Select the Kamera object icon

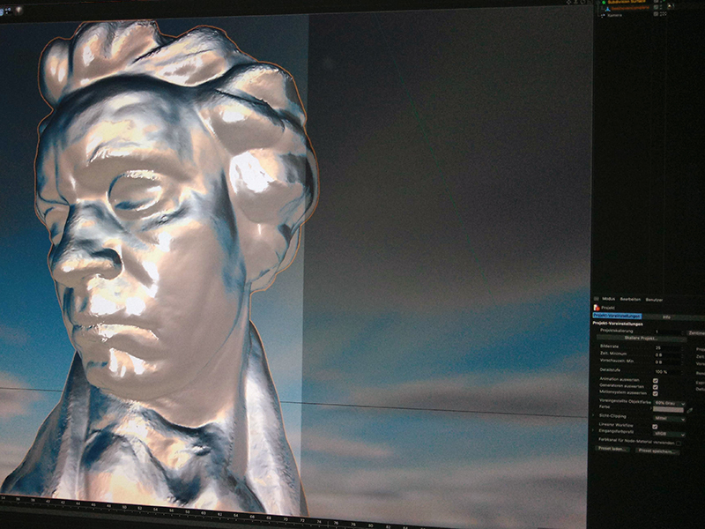click(600, 16)
